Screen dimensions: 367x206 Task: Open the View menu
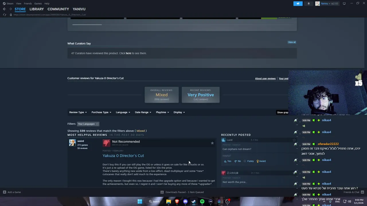(x=19, y=3)
